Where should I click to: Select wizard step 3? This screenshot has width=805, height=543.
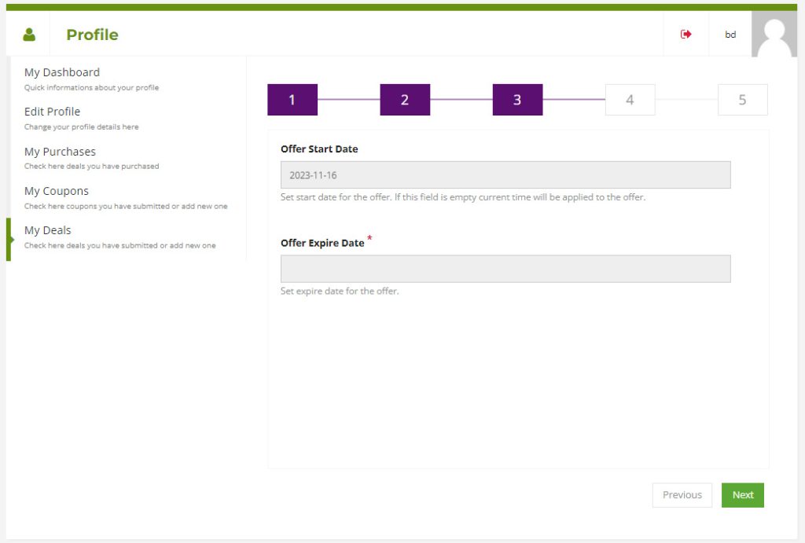pyautogui.click(x=517, y=100)
